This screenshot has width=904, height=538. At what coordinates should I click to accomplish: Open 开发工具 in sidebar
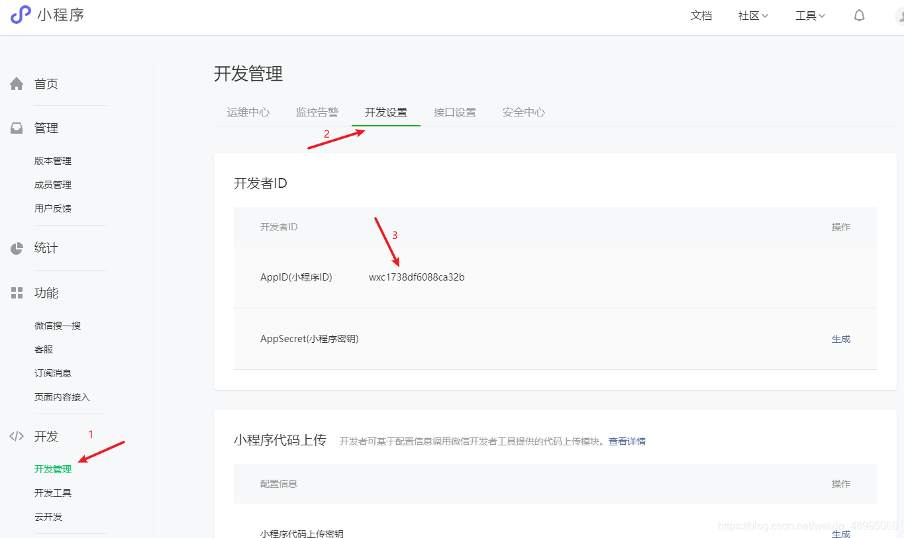[x=53, y=493]
